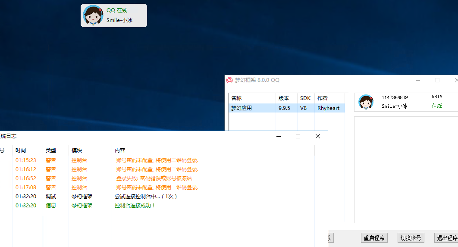Close the system log window

click(318, 136)
